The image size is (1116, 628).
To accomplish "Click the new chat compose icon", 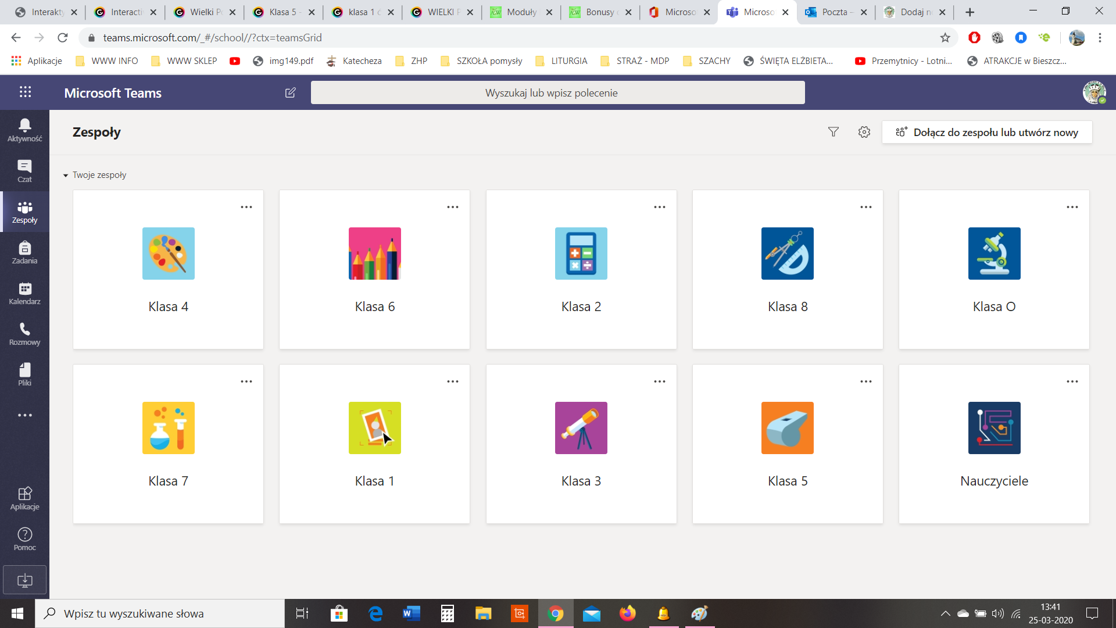I will pos(291,92).
